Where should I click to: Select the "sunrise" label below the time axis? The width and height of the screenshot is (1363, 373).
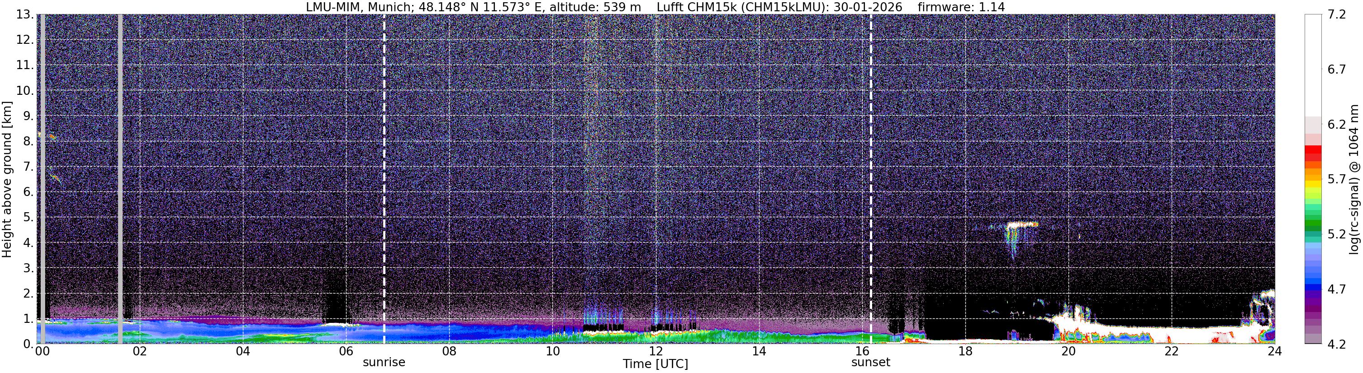click(x=384, y=363)
